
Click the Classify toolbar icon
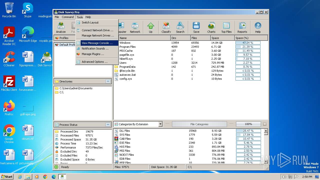166,27
